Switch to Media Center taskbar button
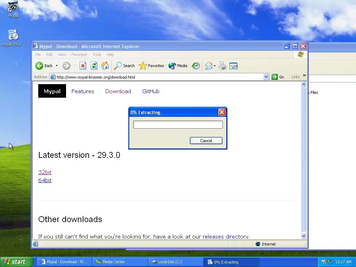The height and width of the screenshot is (267, 356). click(120, 262)
